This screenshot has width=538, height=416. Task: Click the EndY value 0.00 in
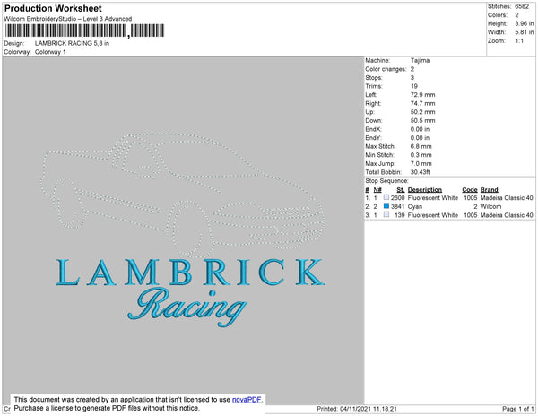pos(420,138)
